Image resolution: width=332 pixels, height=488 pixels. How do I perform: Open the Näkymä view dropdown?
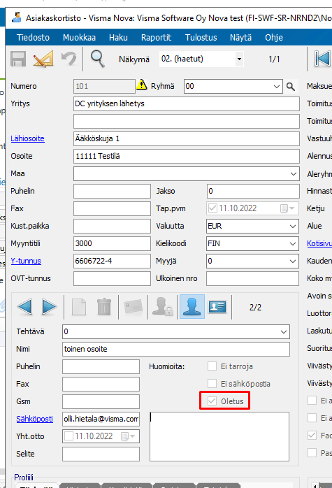point(239,59)
